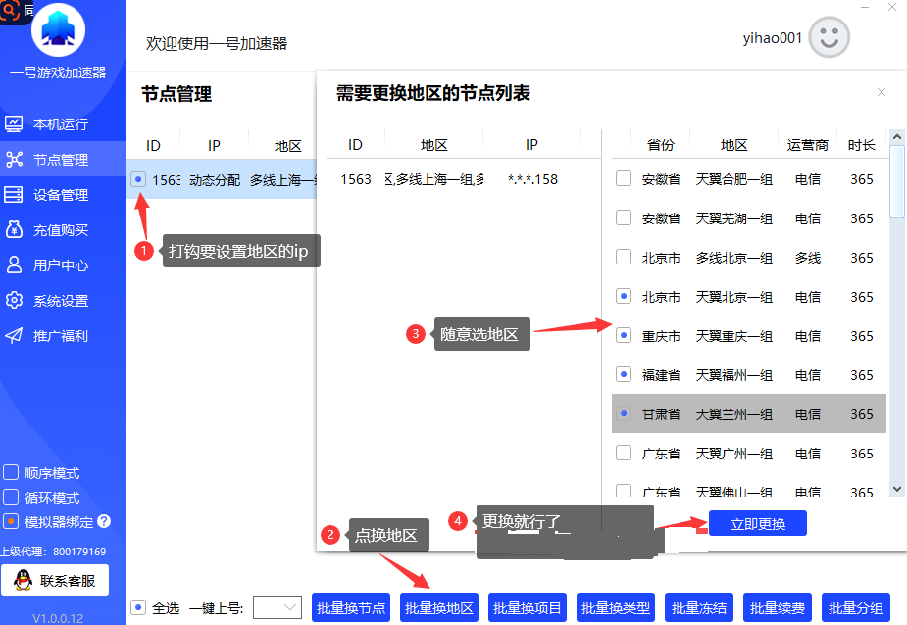Click the help question mark beside 模拟器绑定

click(104, 521)
